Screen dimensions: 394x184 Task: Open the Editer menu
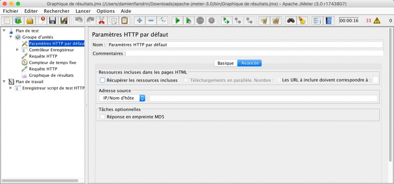pos(31,11)
